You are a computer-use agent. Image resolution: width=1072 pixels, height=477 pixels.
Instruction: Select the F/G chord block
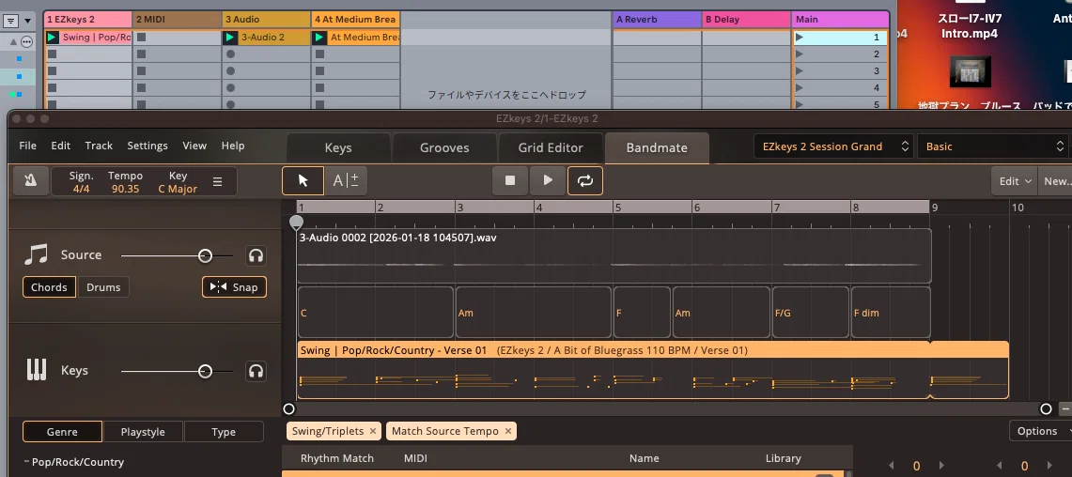[x=810, y=313]
